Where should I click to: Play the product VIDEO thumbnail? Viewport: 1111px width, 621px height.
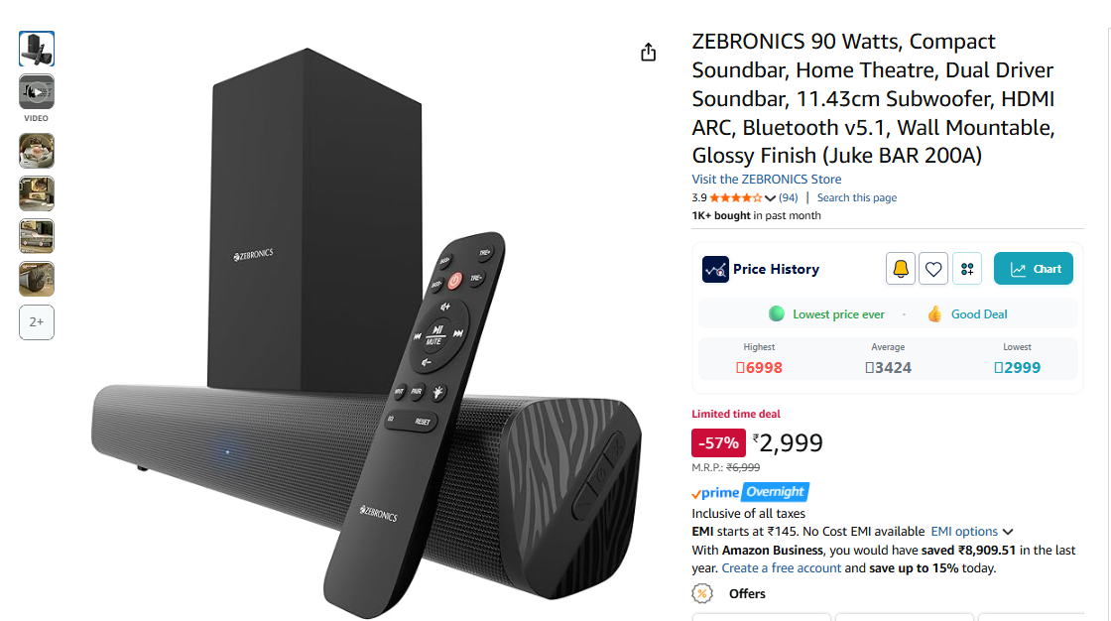(x=37, y=91)
